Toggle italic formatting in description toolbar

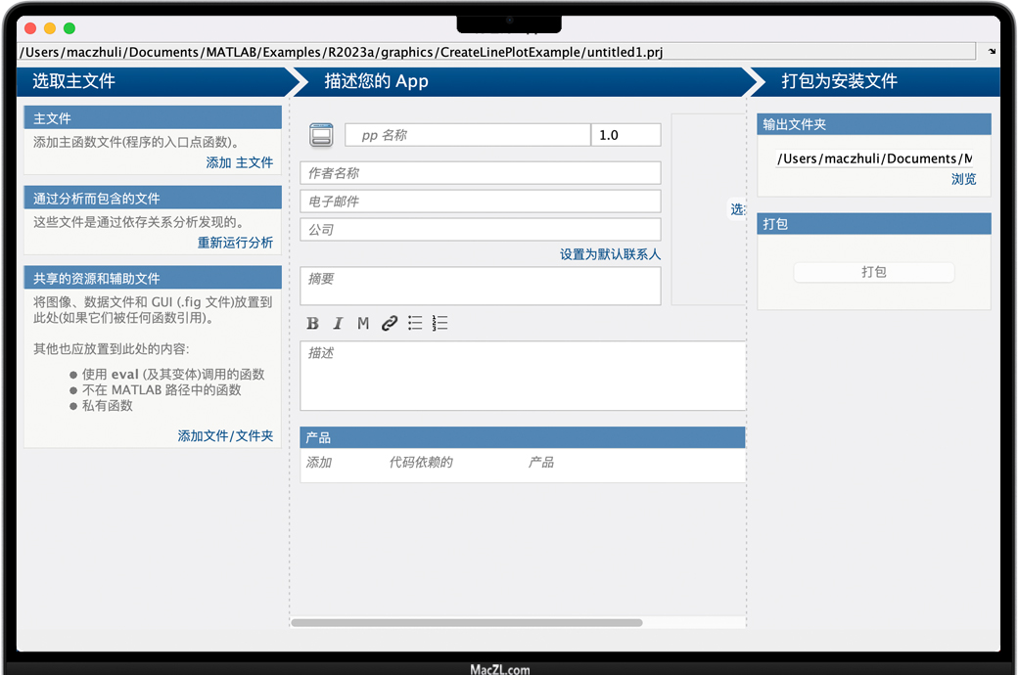pos(338,324)
